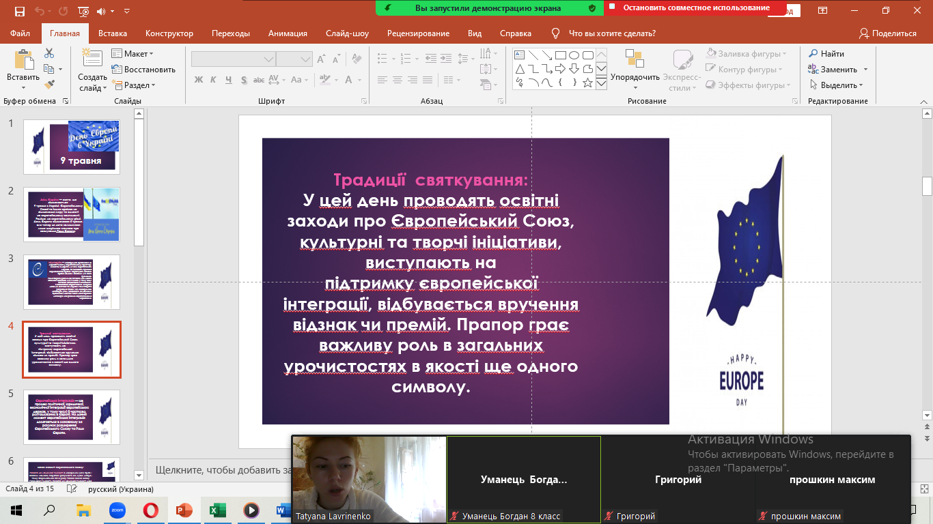Switch to the Анимация tab
The image size is (933, 524).
(x=287, y=33)
